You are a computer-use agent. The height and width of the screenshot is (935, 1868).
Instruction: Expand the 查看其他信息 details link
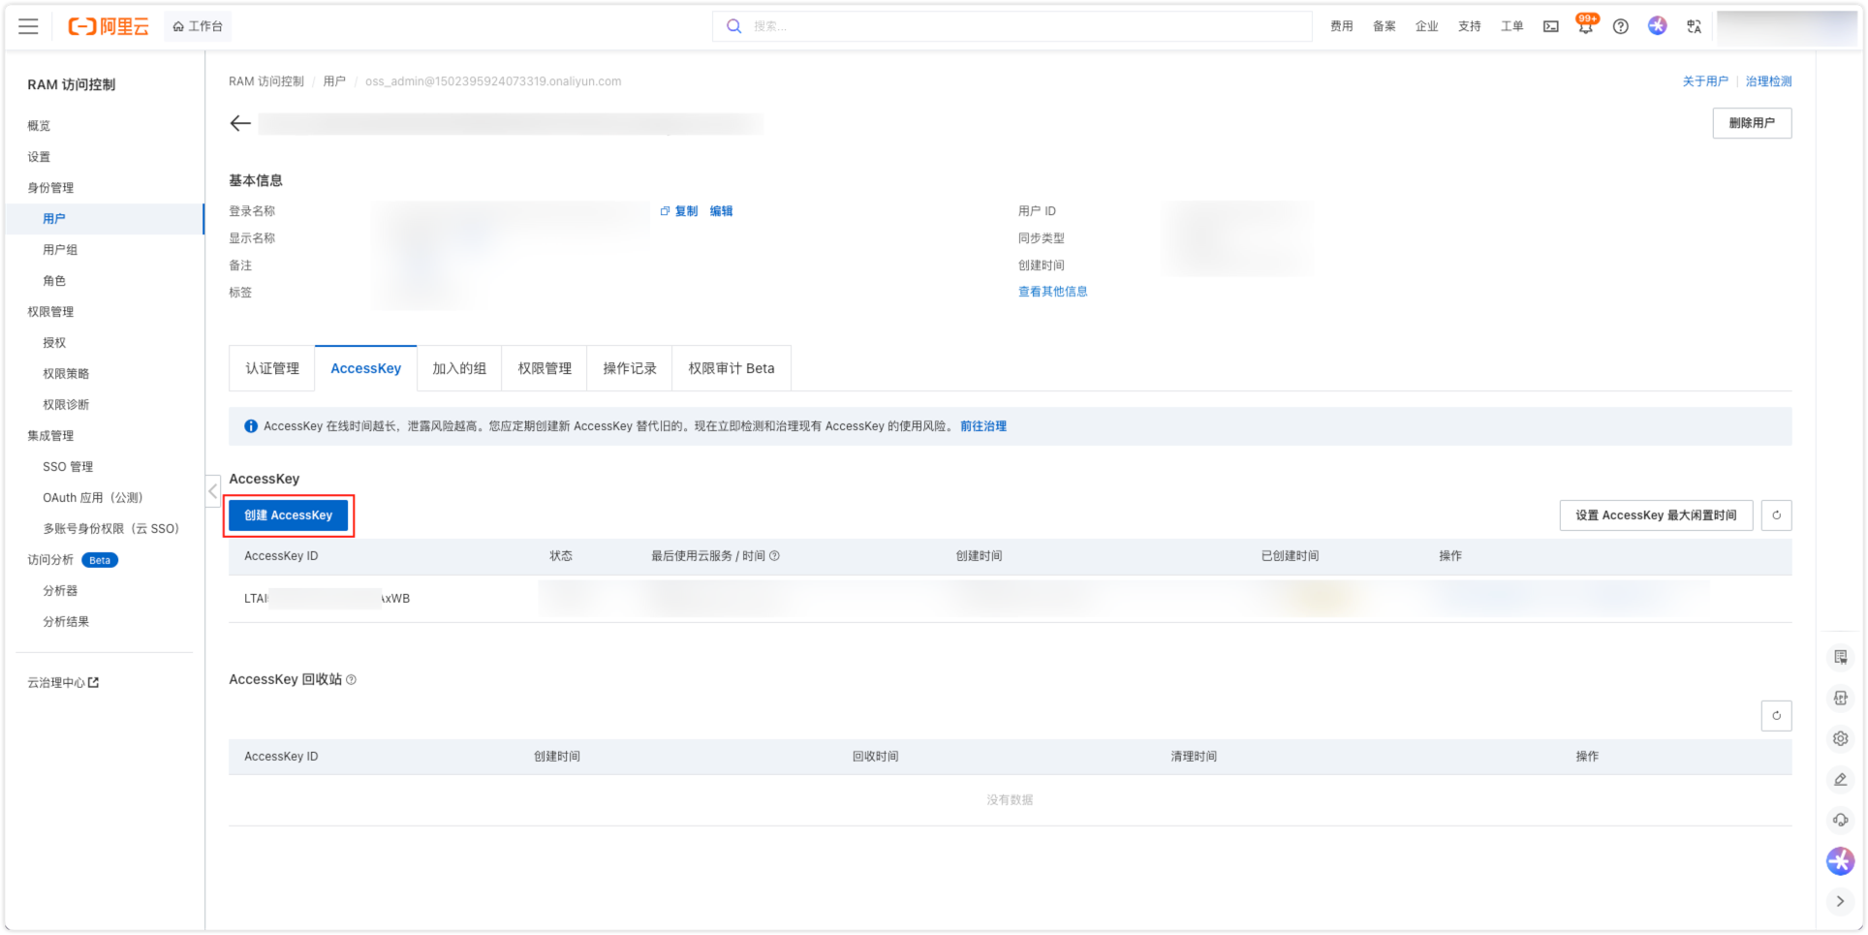[x=1052, y=292]
